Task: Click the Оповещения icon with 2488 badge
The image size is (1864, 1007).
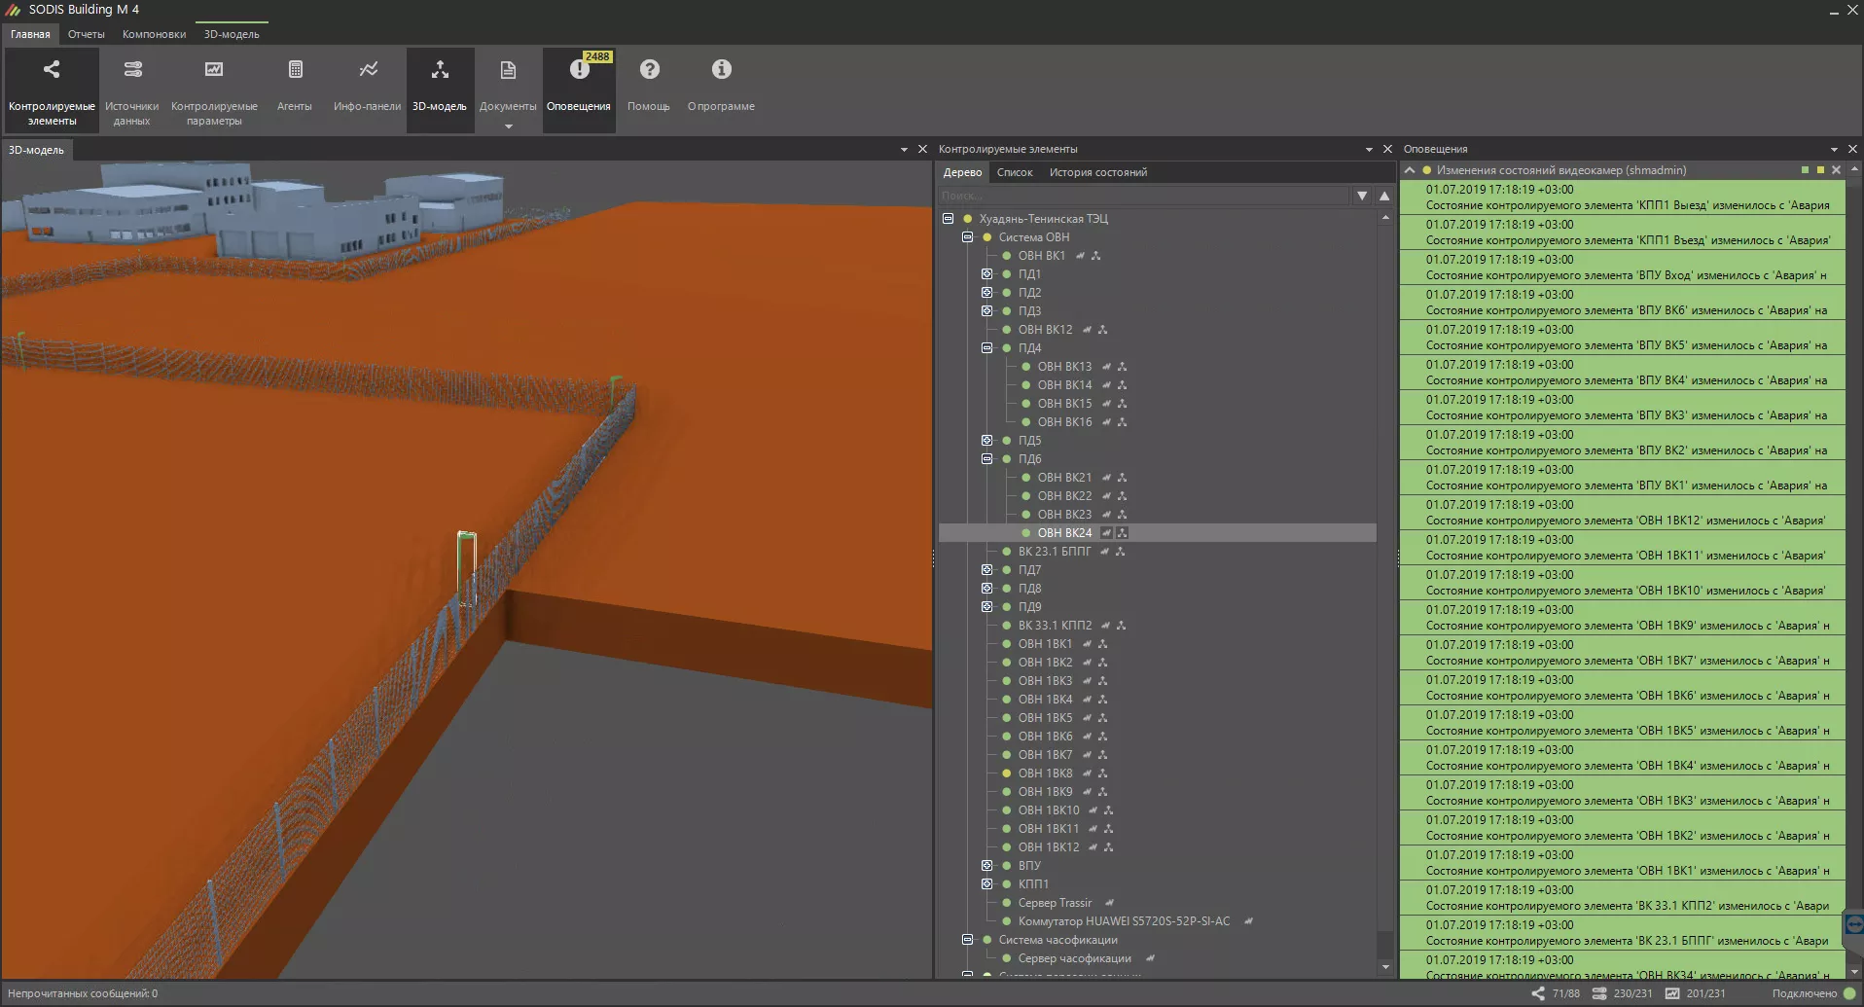Action: [x=579, y=70]
